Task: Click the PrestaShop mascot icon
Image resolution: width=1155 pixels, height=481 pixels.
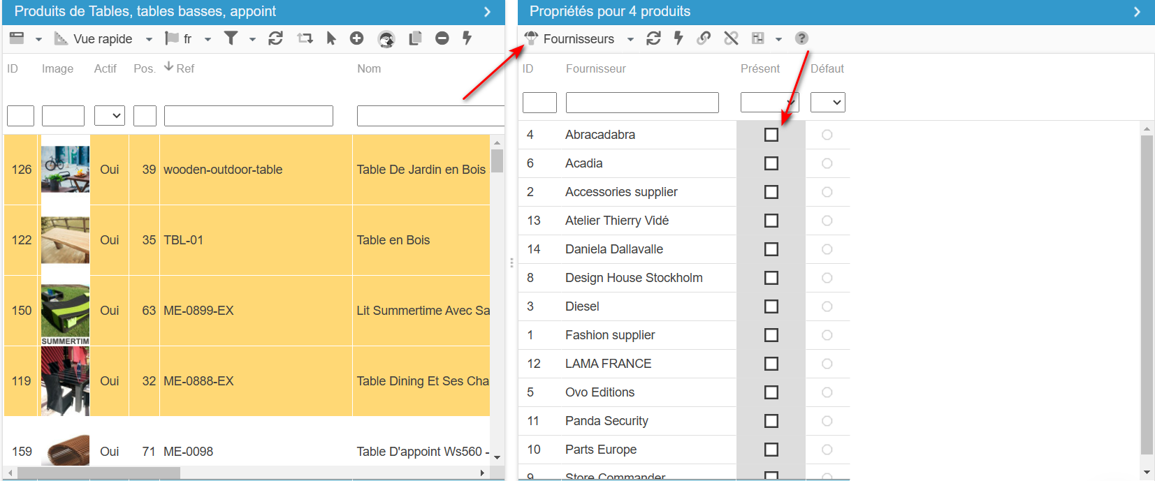Action: [386, 39]
